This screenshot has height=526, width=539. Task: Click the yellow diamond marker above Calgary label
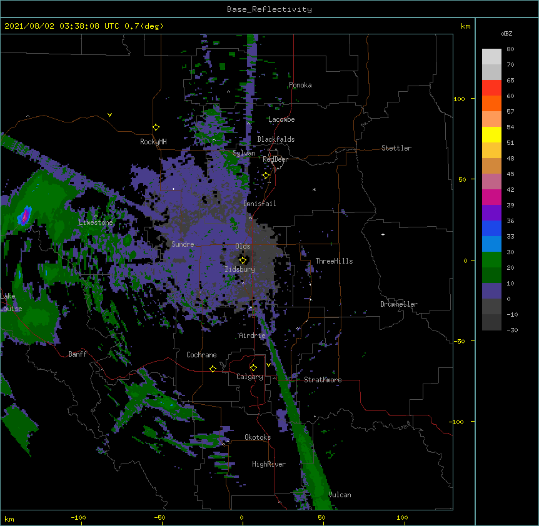[253, 368]
